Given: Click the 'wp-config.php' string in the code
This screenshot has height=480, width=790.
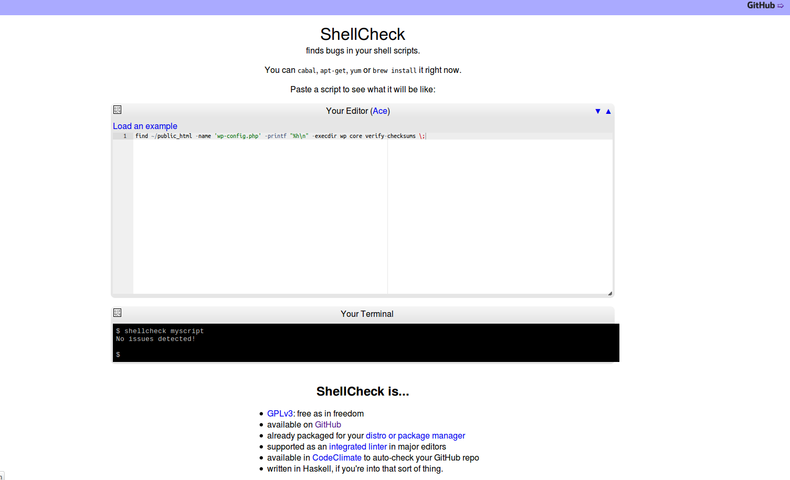Looking at the screenshot, I should pyautogui.click(x=238, y=136).
